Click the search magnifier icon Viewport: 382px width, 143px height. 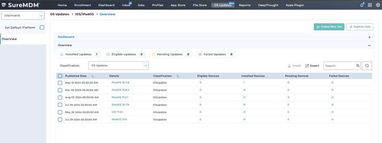click(x=358, y=65)
